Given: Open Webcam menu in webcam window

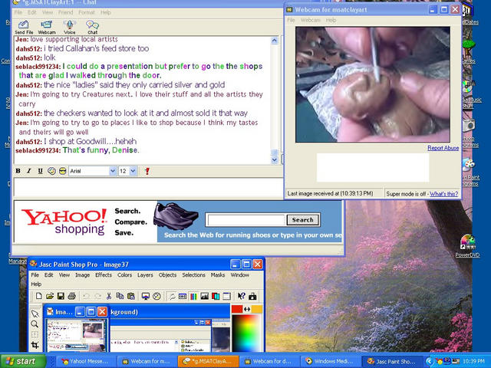Looking at the screenshot, I should 310,20.
